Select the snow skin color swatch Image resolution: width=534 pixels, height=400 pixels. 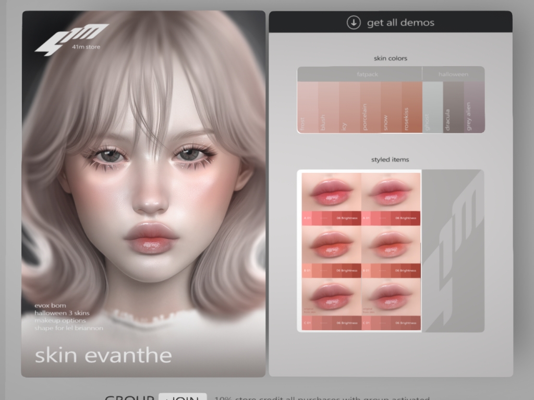click(391, 107)
